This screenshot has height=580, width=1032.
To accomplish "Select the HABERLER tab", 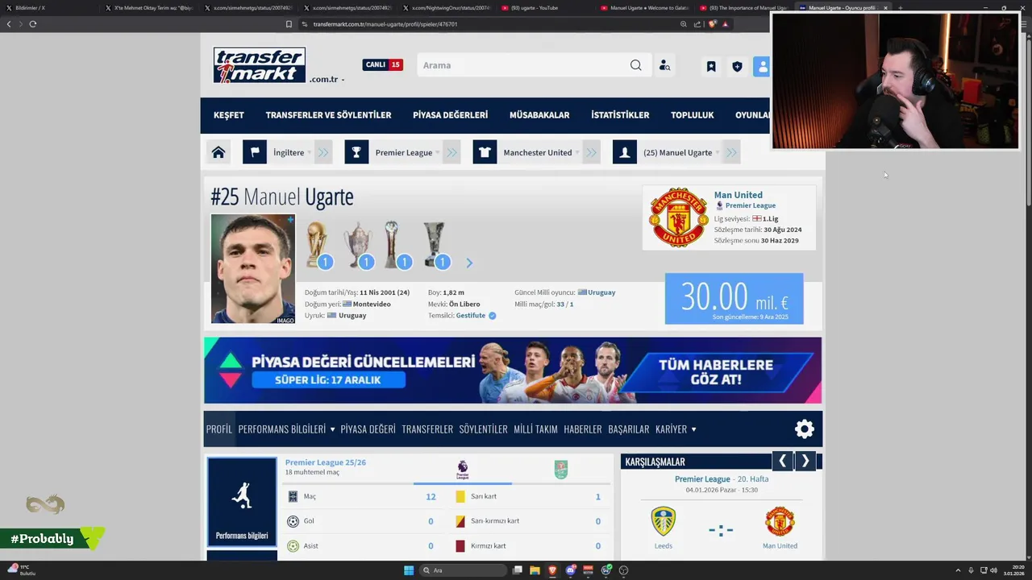I will point(583,429).
